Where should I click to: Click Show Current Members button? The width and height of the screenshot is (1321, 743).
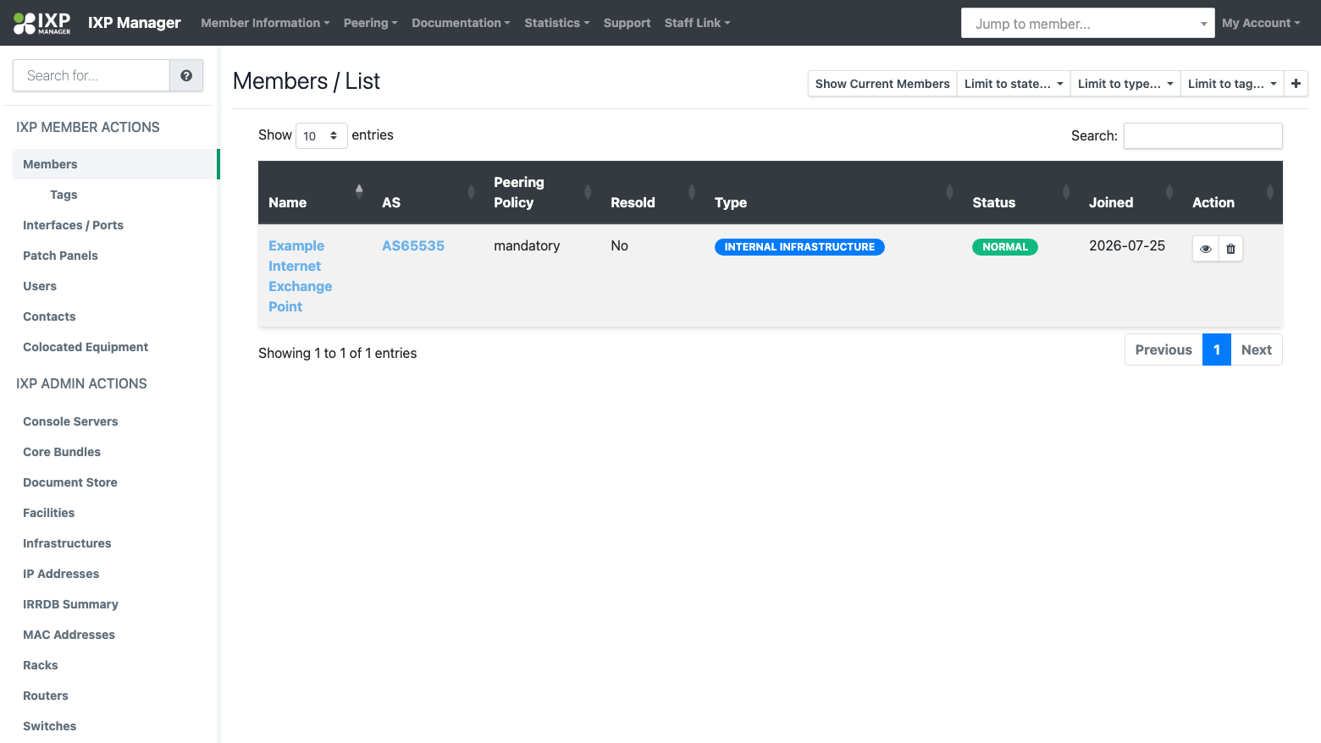click(x=882, y=84)
